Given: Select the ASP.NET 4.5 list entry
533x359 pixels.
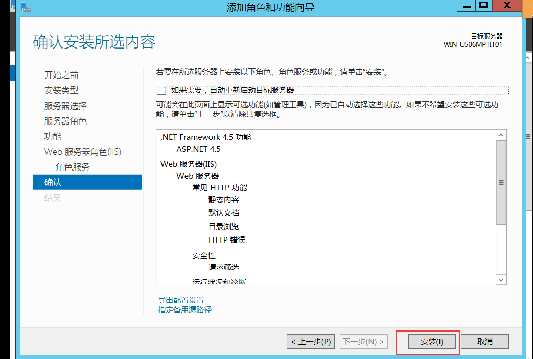Looking at the screenshot, I should (x=199, y=149).
